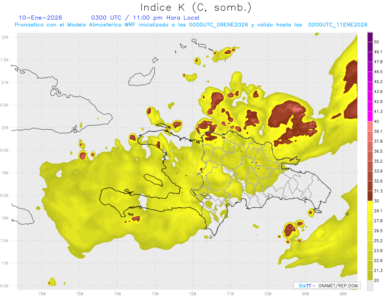Click the "68W" longitude label

pos(343,293)
